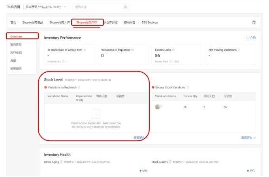Select 现有库存 in the left sidebar

pyautogui.click(x=16, y=45)
